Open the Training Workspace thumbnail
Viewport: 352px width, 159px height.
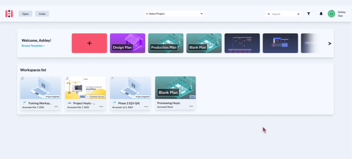pos(40,88)
